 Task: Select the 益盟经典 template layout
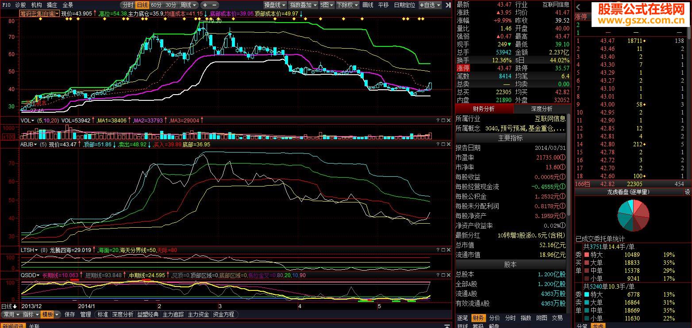click(148, 315)
